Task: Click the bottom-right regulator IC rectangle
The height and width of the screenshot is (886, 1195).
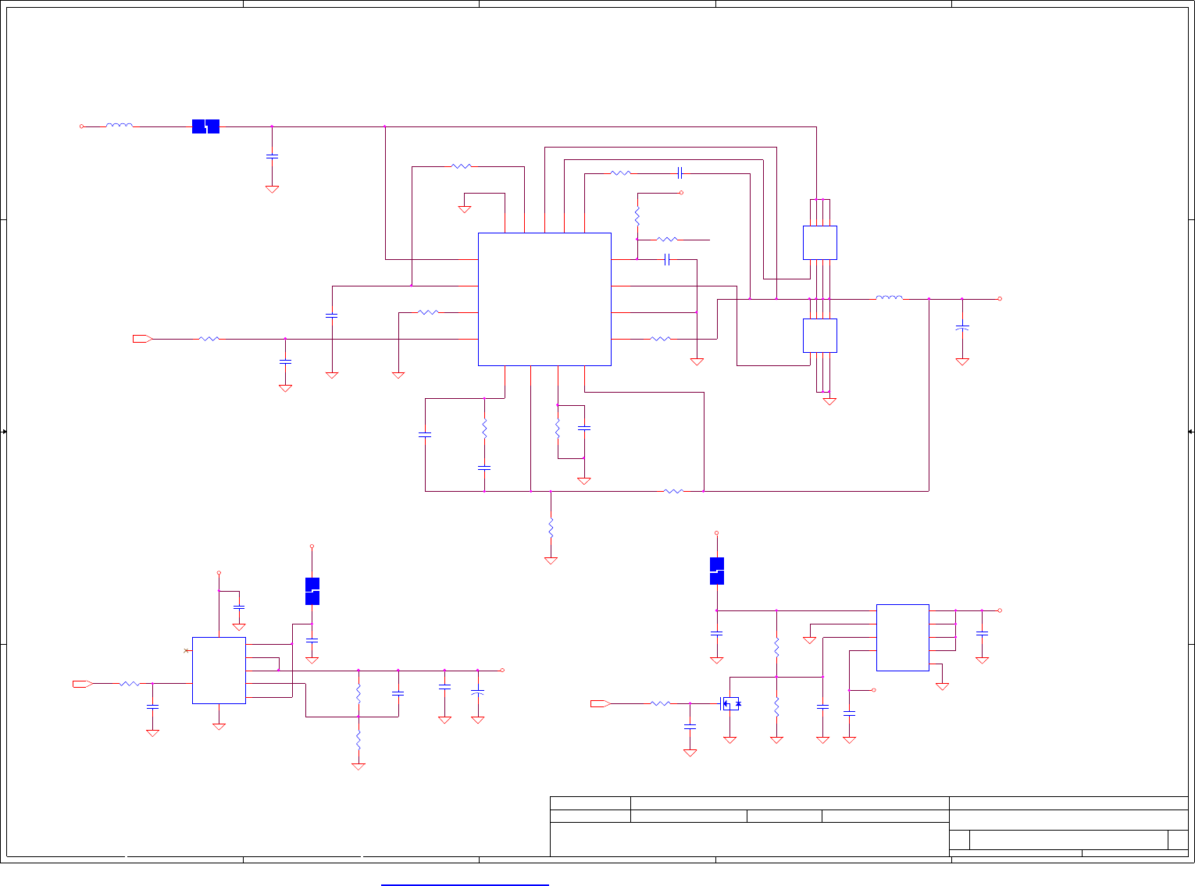Action: click(902, 638)
